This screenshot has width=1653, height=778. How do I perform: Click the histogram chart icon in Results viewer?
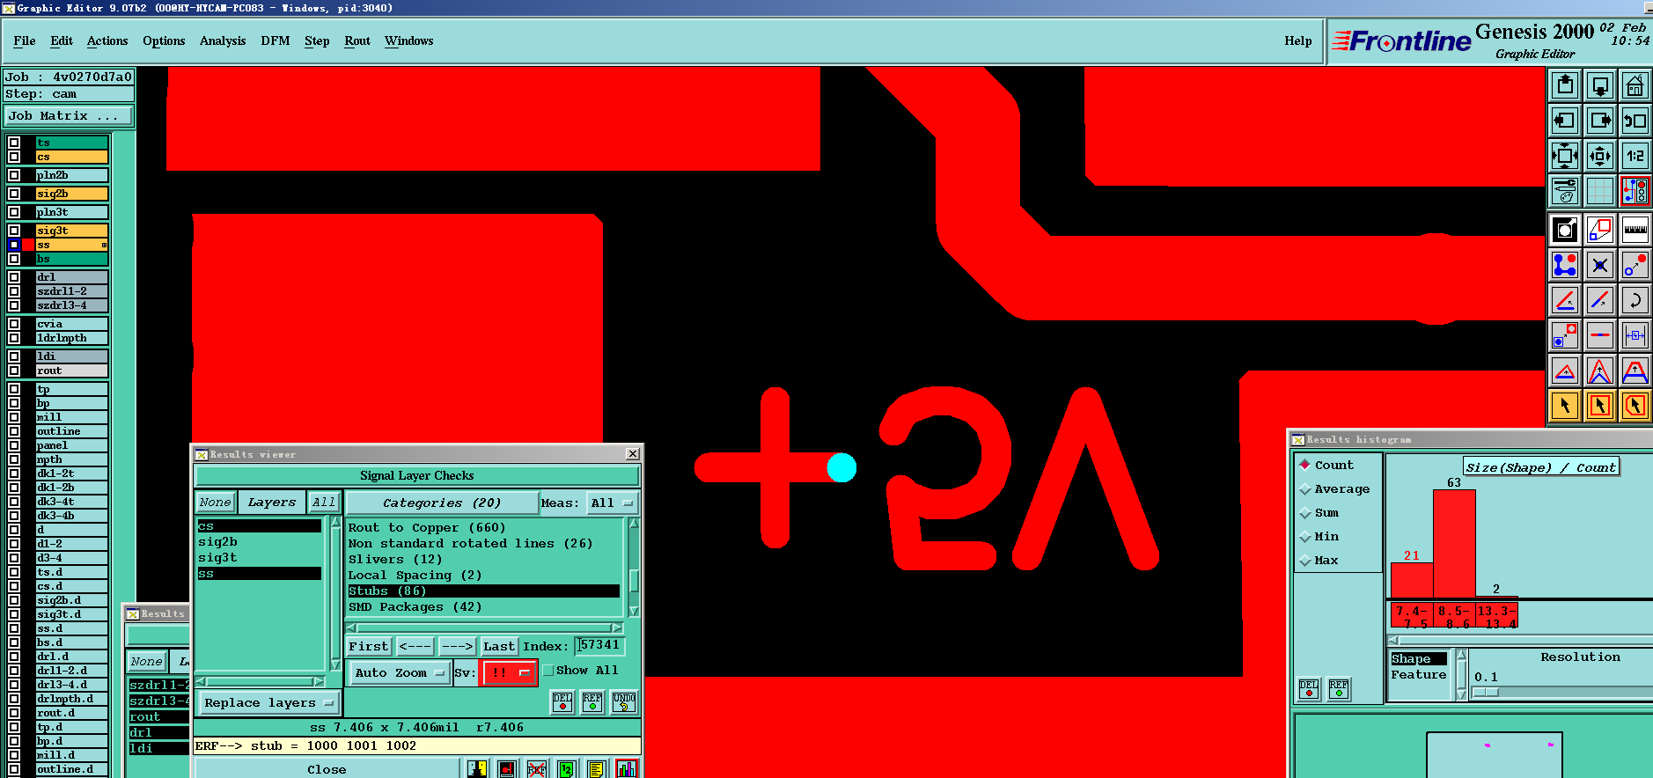click(627, 769)
